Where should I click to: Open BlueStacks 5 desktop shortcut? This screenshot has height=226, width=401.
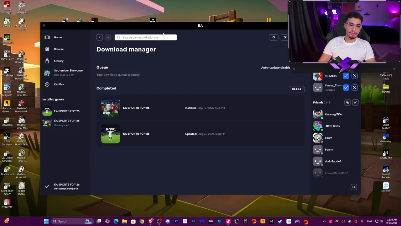(x=7, y=171)
